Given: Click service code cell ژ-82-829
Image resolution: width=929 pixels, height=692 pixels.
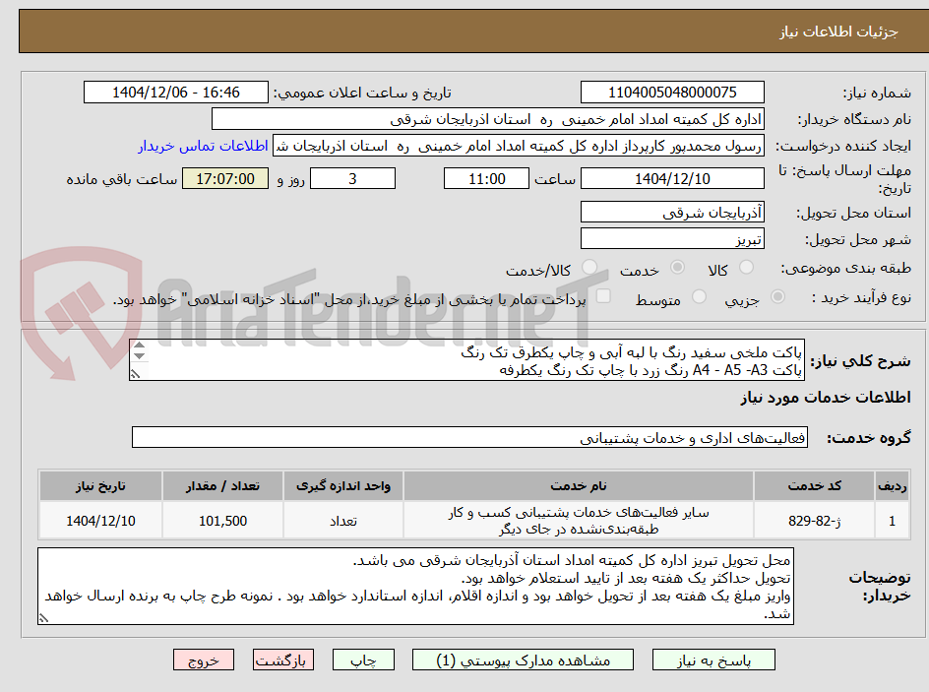Looking at the screenshot, I should click(x=815, y=520).
